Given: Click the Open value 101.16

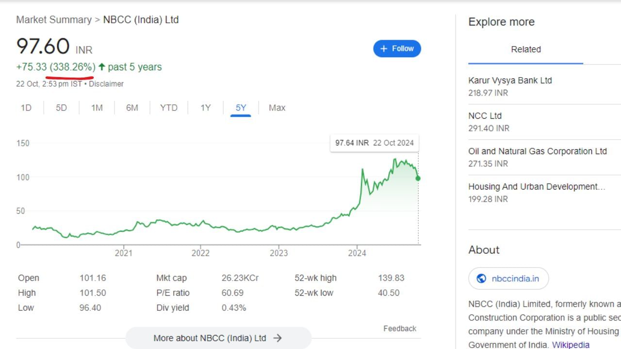Looking at the screenshot, I should (93, 278).
